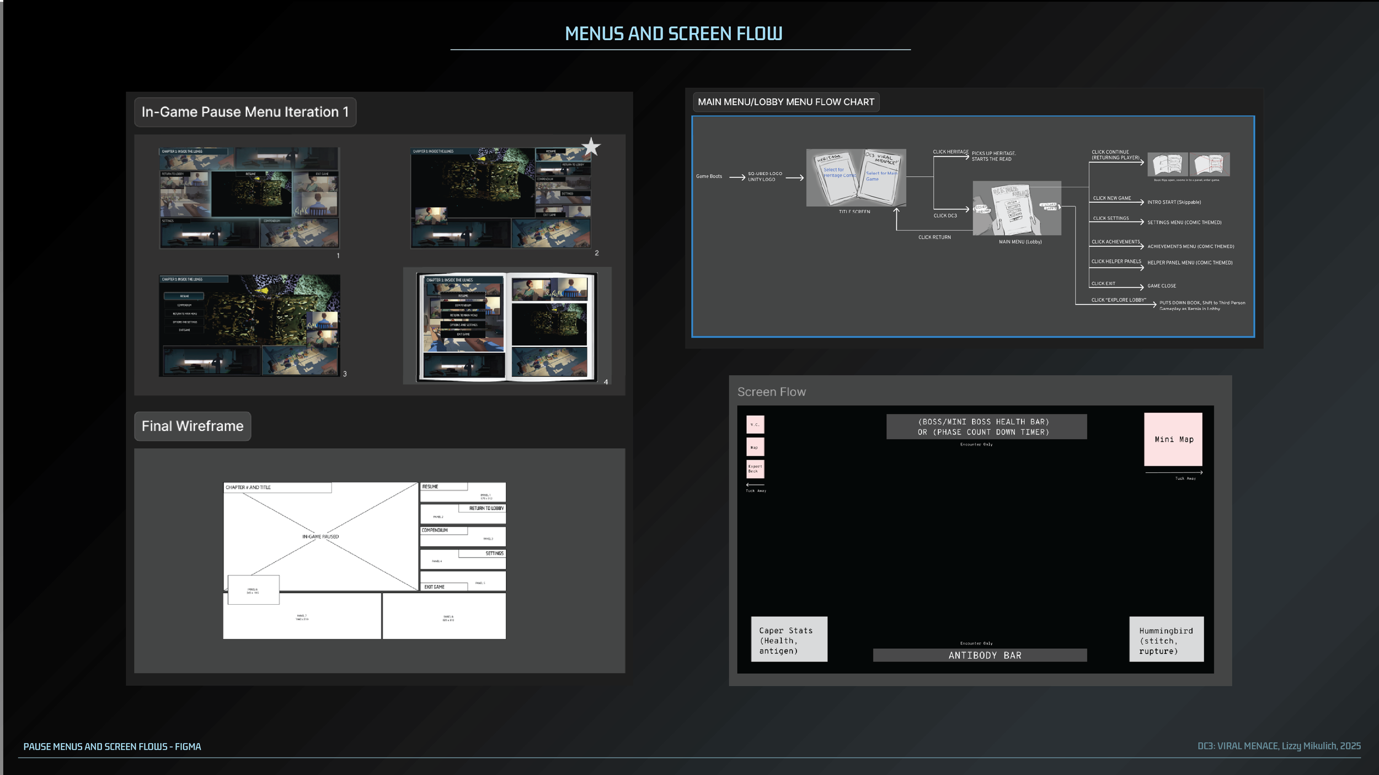Click the CLICK NEW GAME flow label
The width and height of the screenshot is (1379, 775).
pos(1111,198)
